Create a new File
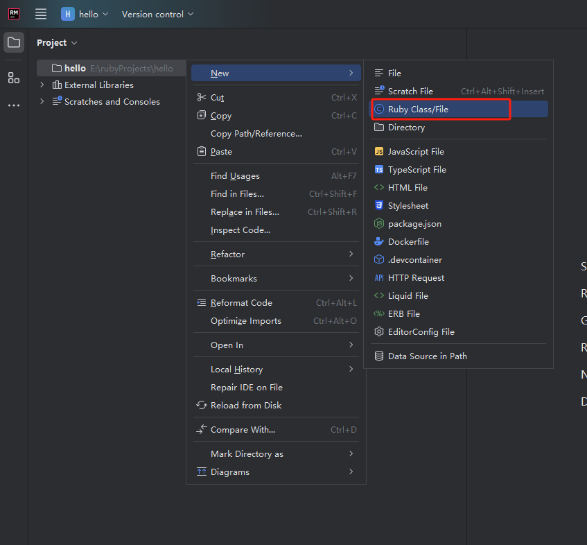Viewport: 587px width, 545px height. pos(458,73)
